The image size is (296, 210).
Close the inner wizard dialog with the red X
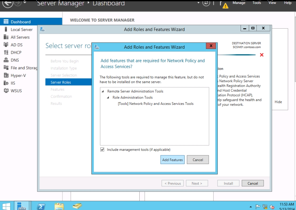pos(211,46)
